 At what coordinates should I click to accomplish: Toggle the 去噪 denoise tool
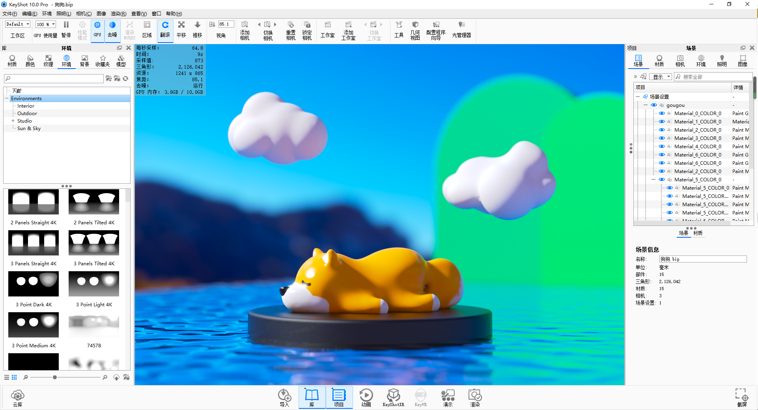pos(112,30)
